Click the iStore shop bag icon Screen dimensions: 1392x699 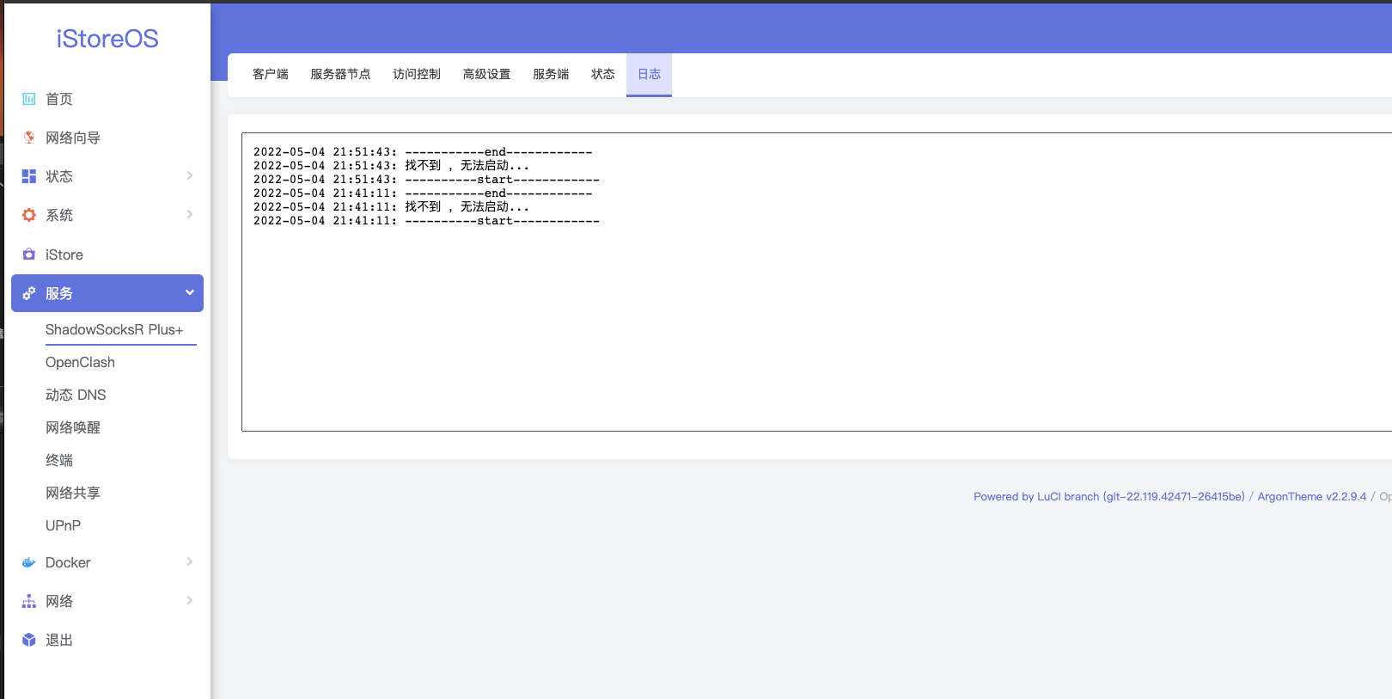(x=29, y=254)
